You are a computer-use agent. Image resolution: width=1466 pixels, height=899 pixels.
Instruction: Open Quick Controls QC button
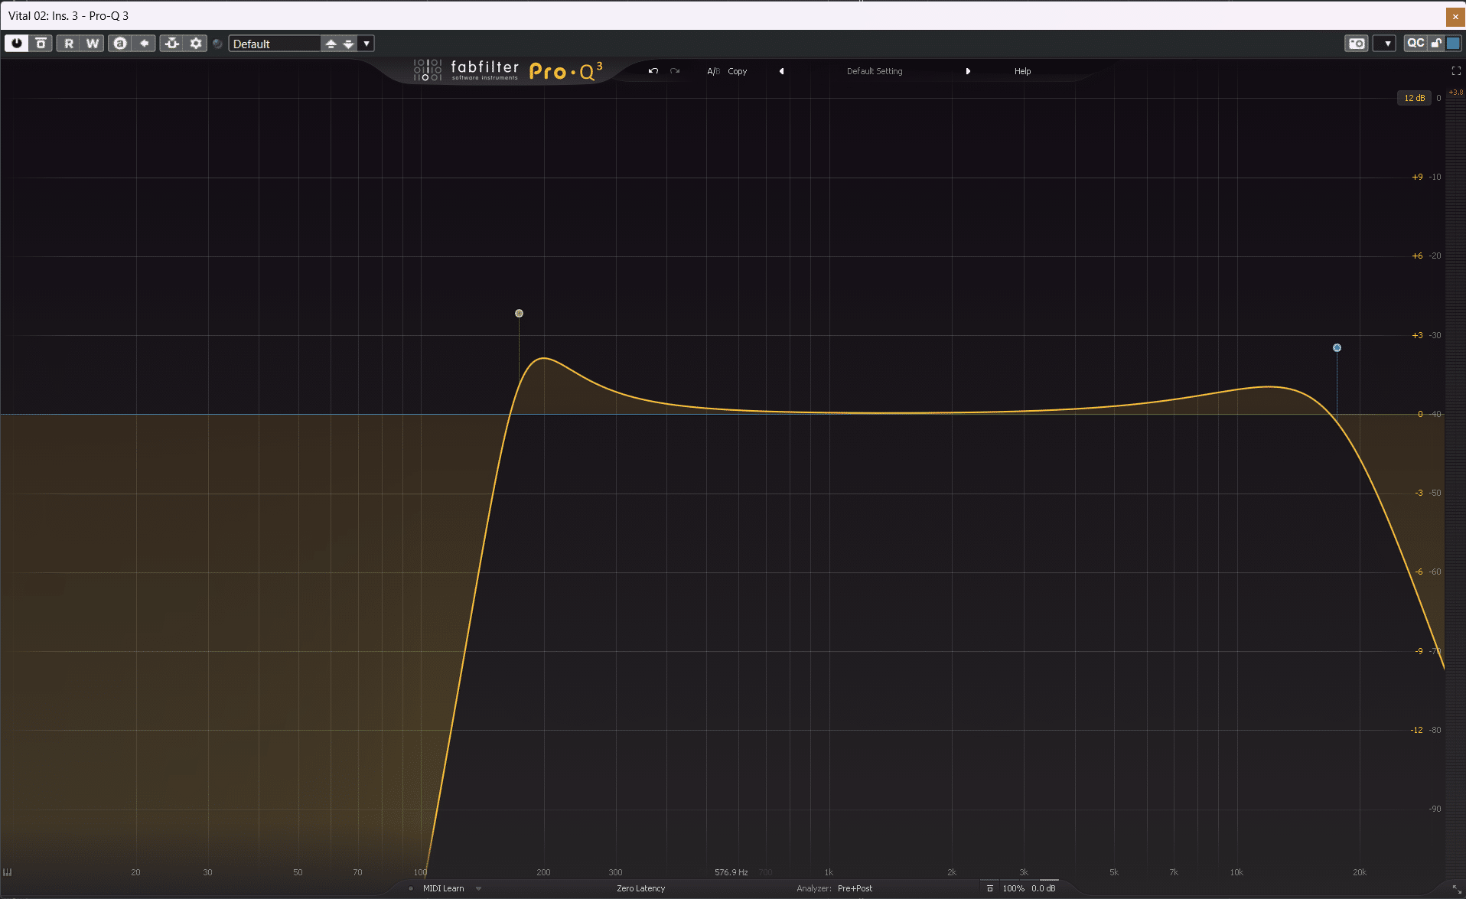[1416, 43]
